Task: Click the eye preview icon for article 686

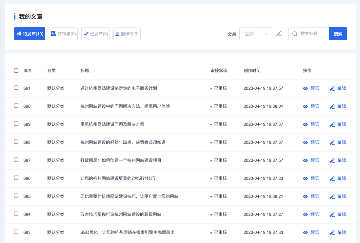Action: pyautogui.click(x=305, y=178)
